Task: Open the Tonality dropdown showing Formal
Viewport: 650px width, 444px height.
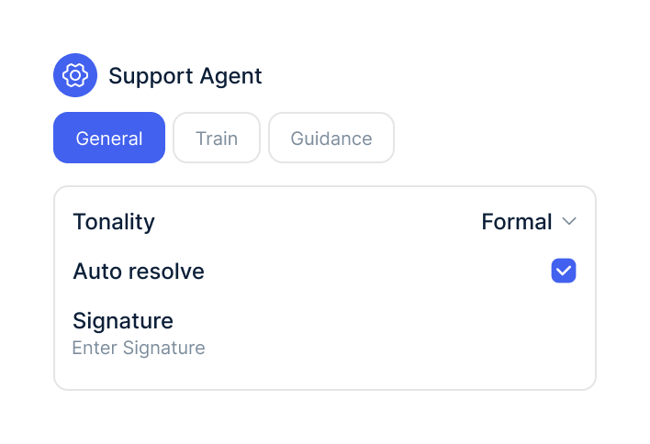Action: [529, 222]
